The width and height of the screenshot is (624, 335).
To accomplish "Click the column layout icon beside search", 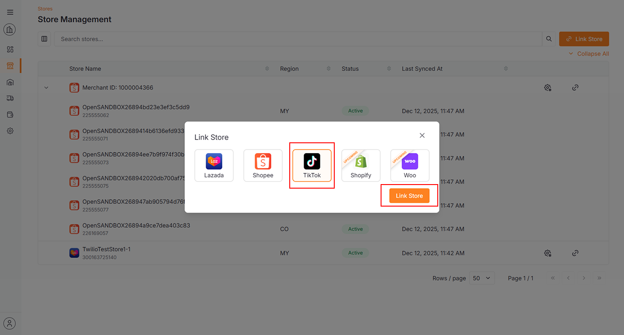I will coord(44,39).
